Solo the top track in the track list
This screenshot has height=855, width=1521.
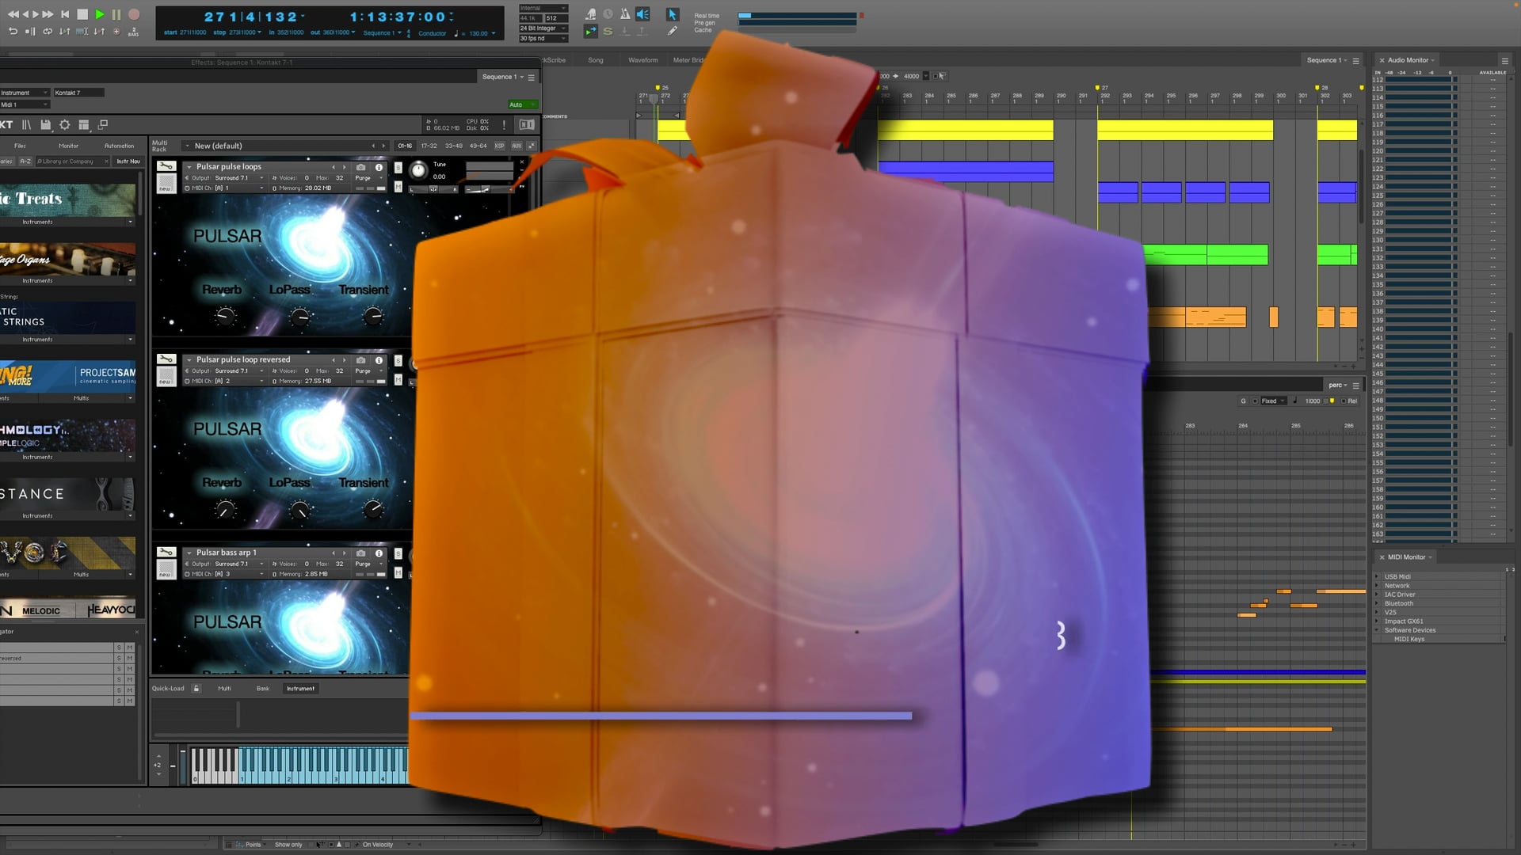coord(119,648)
